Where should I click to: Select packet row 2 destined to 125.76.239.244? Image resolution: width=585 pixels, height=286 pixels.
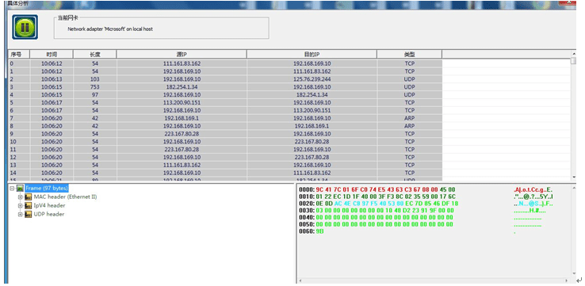click(225, 79)
